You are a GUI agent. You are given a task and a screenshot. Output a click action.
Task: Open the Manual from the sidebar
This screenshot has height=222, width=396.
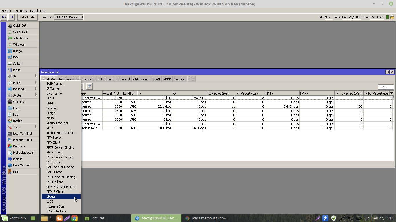23,159
